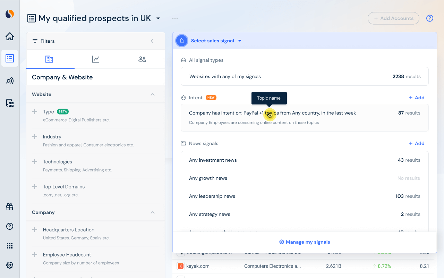Open the list name dropdown arrow
This screenshot has width=444, height=278.
158,18
